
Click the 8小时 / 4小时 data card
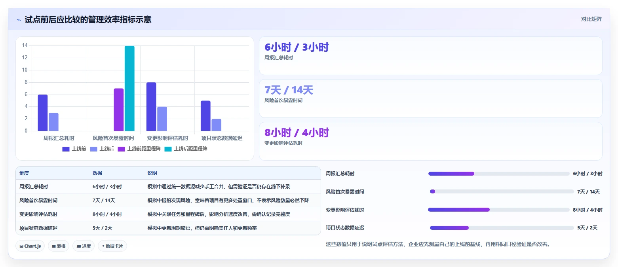pyautogui.click(x=430, y=141)
